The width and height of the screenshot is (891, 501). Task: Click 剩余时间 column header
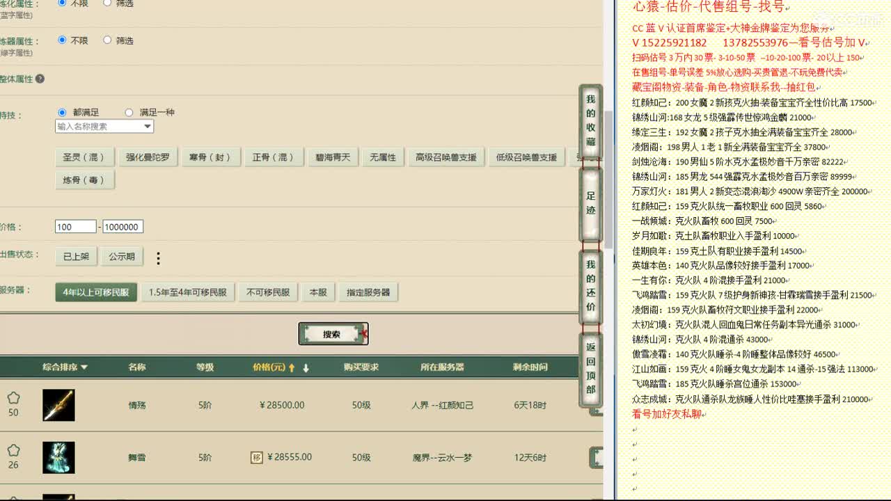[530, 367]
